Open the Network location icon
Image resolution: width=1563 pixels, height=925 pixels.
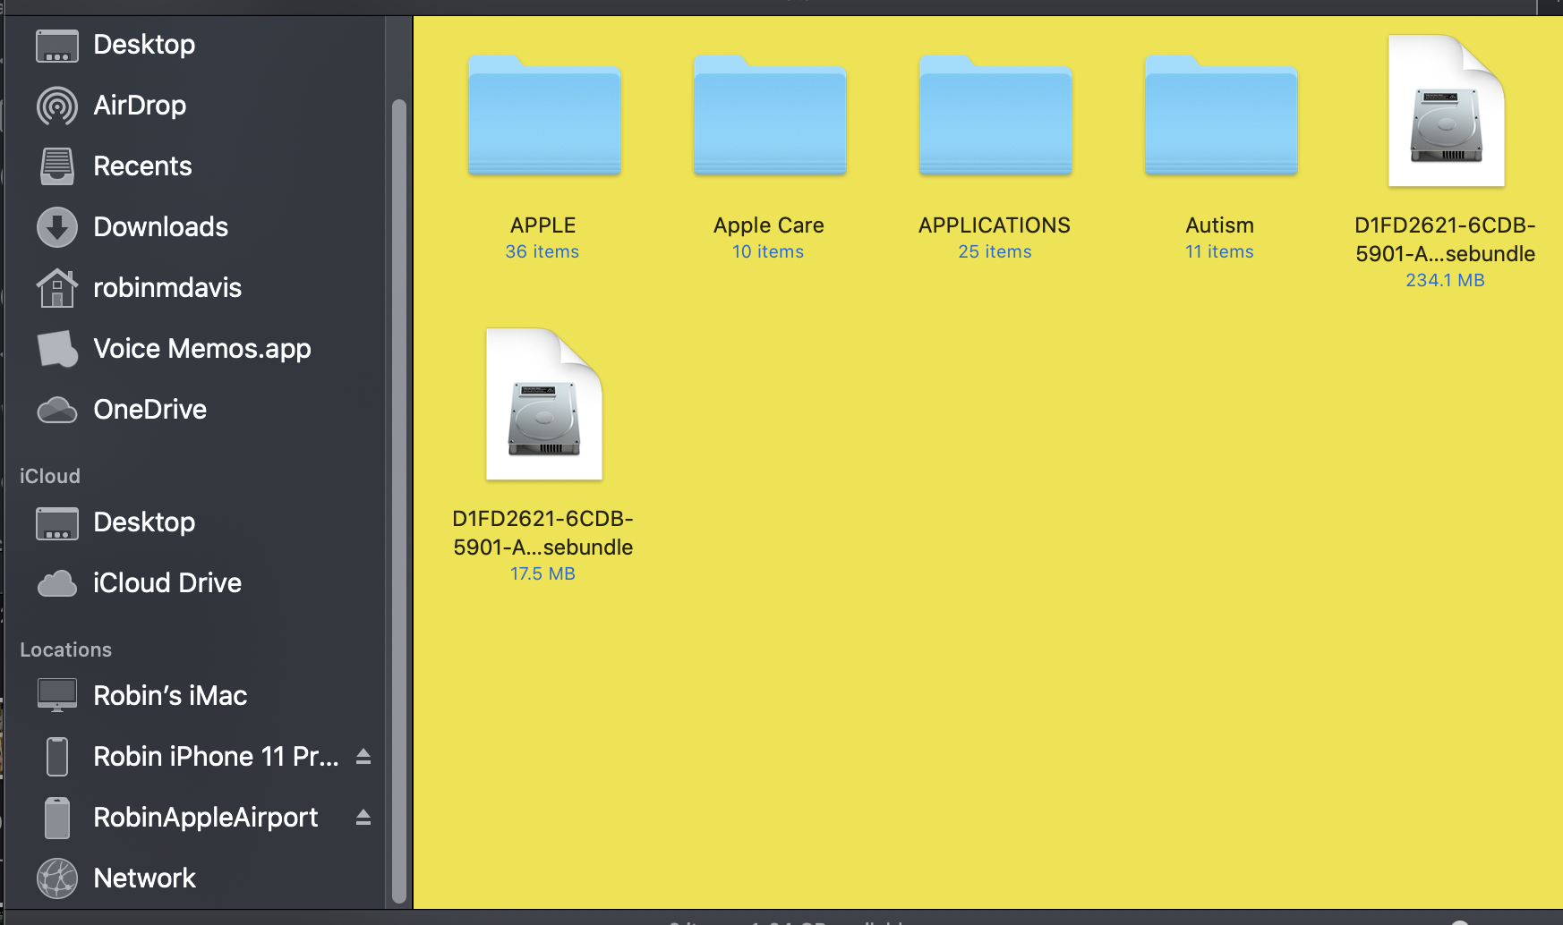coord(144,878)
